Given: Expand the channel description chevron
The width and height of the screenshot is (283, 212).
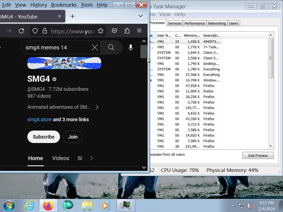Looking at the screenshot, I should coord(97,107).
